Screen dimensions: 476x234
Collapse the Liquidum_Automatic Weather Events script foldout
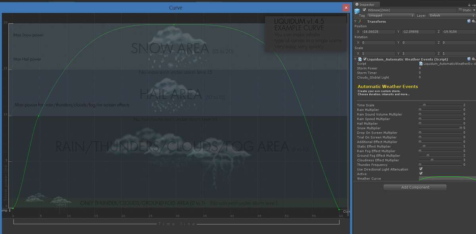point(355,59)
